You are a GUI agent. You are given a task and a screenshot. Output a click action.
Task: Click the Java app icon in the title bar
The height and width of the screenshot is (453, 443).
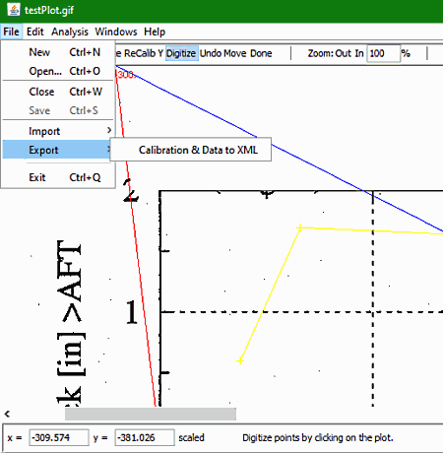[14, 10]
